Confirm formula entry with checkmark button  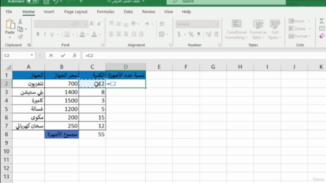(63, 55)
